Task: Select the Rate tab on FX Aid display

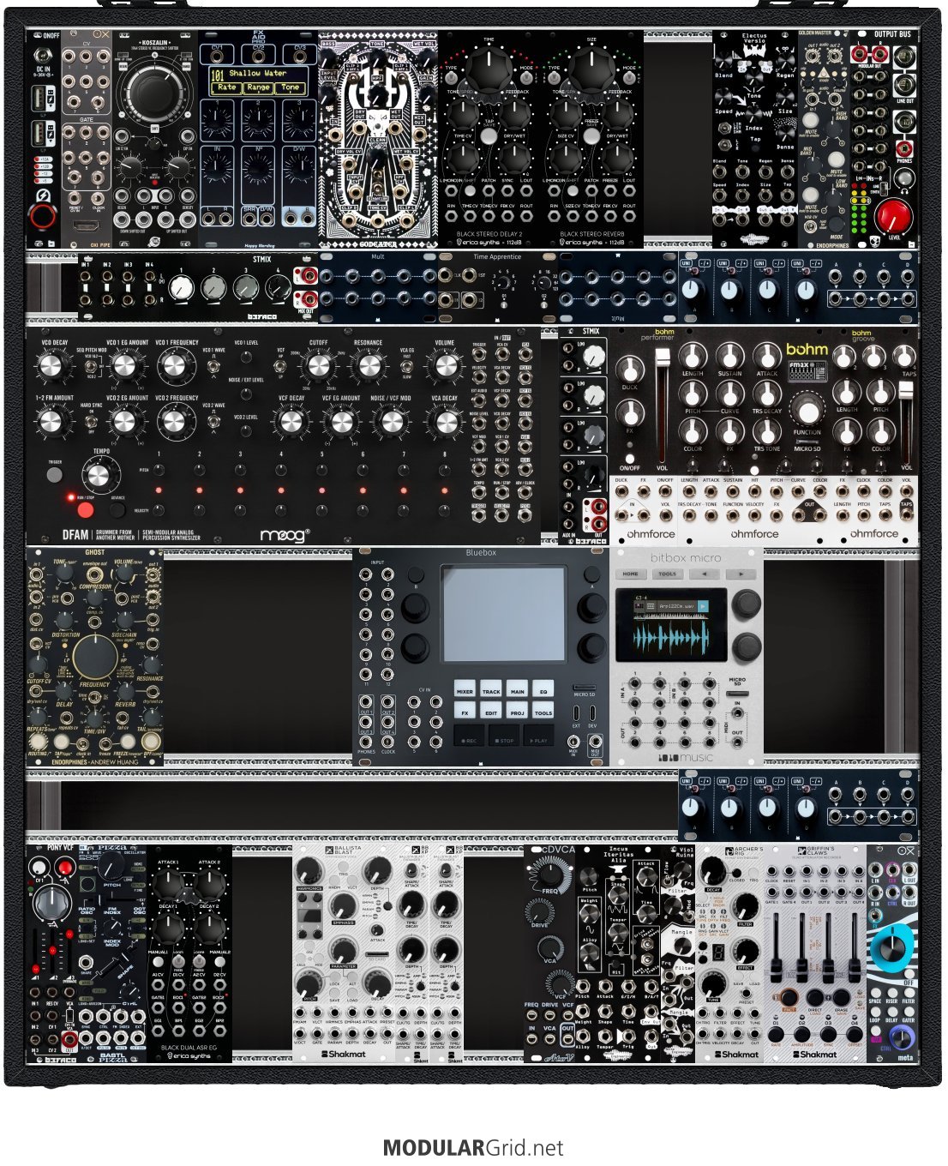Action: pyautogui.click(x=226, y=87)
